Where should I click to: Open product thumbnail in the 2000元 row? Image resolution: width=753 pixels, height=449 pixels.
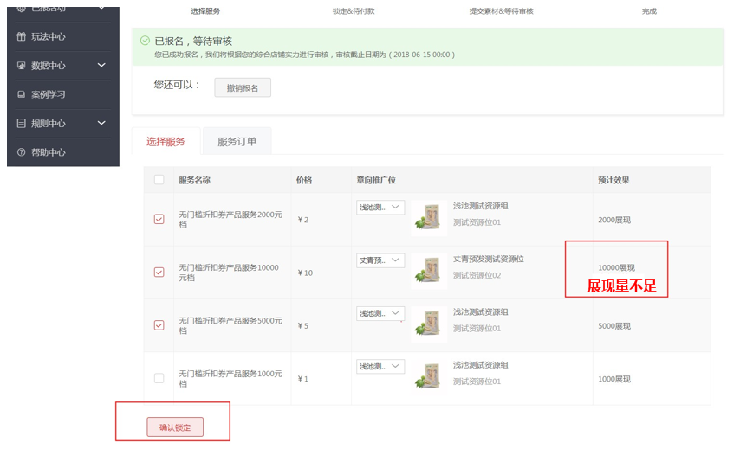tap(428, 218)
